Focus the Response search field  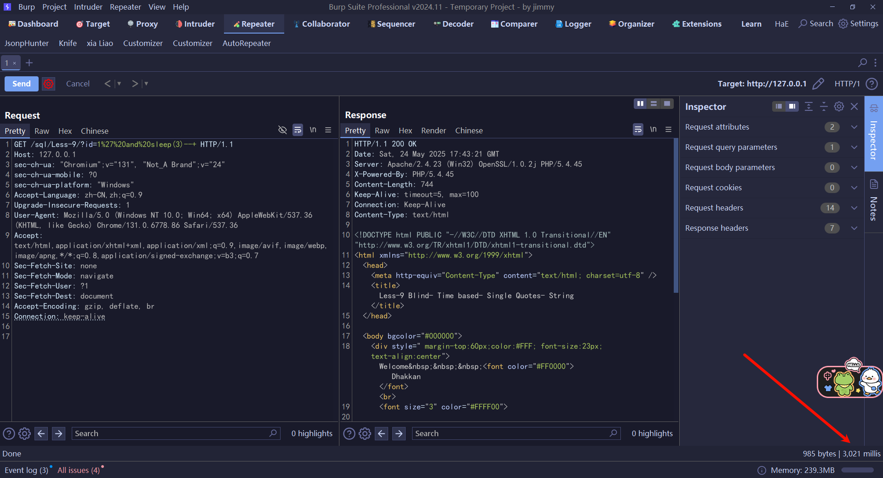coord(516,433)
